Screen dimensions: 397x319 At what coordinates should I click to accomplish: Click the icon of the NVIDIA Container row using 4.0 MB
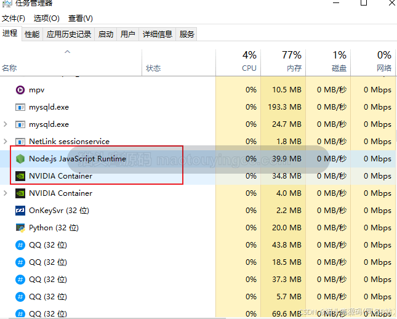click(20, 193)
